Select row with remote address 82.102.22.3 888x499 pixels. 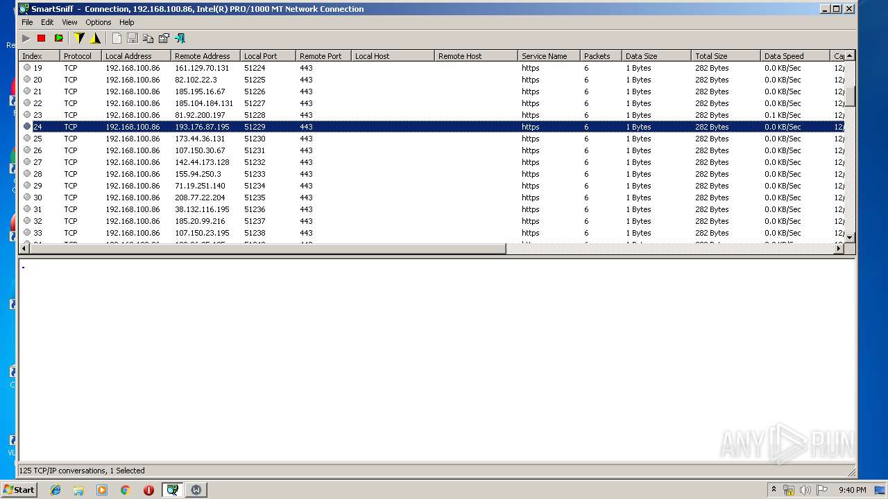[x=432, y=80]
